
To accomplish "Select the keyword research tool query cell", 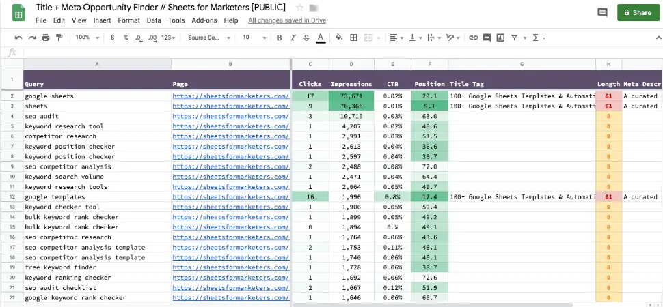I will (x=97, y=126).
